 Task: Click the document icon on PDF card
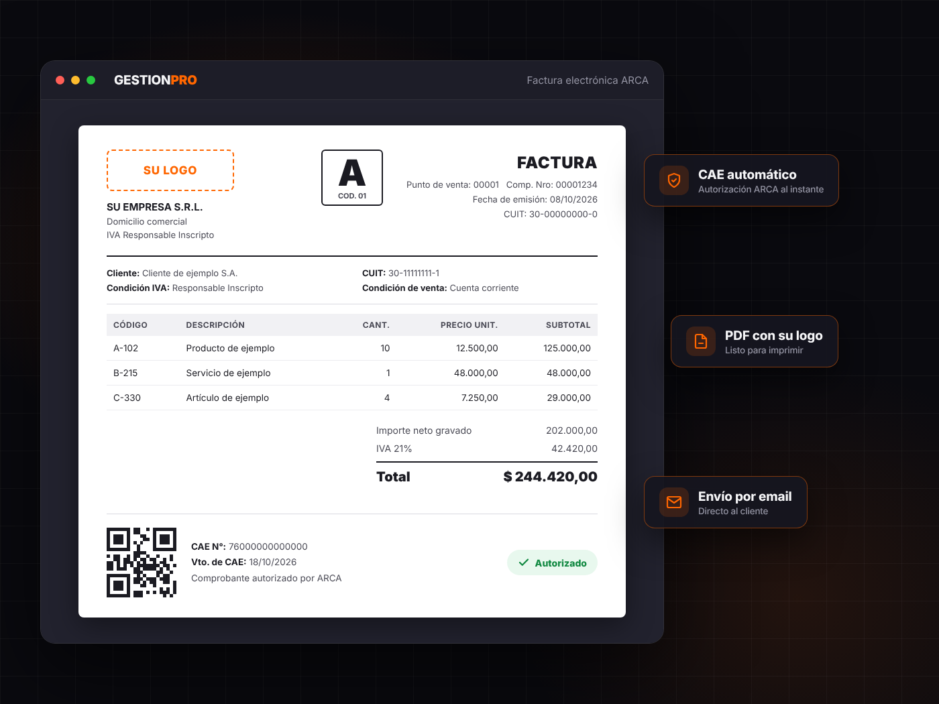[x=701, y=341]
